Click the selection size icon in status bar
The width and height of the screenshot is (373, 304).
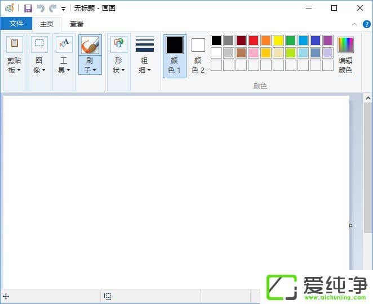(x=108, y=296)
